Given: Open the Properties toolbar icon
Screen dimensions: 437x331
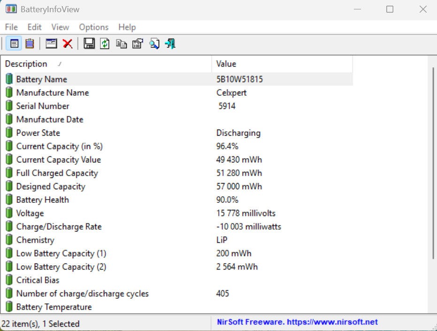Looking at the screenshot, I should pos(138,44).
